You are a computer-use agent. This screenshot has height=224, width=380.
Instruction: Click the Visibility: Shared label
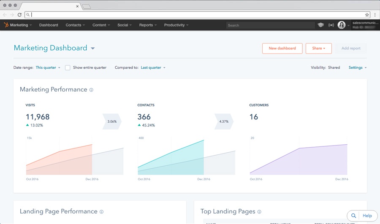[x=326, y=67]
